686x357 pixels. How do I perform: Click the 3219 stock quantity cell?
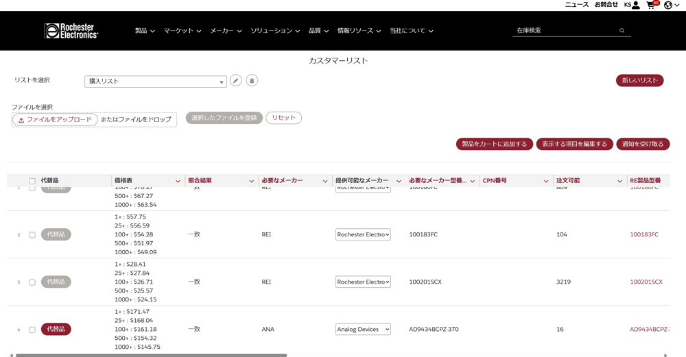point(563,282)
